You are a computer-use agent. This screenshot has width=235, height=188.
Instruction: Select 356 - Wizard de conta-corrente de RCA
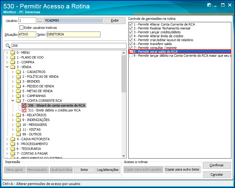tap(56, 105)
